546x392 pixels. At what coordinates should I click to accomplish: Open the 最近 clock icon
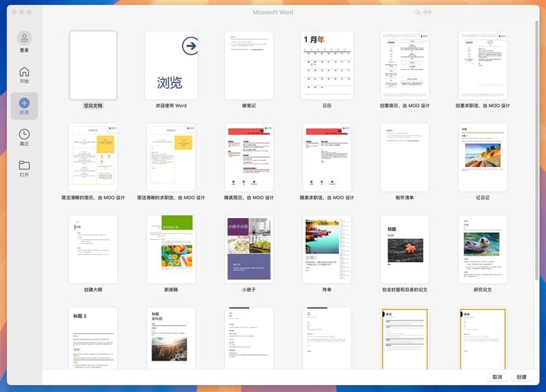coord(24,135)
